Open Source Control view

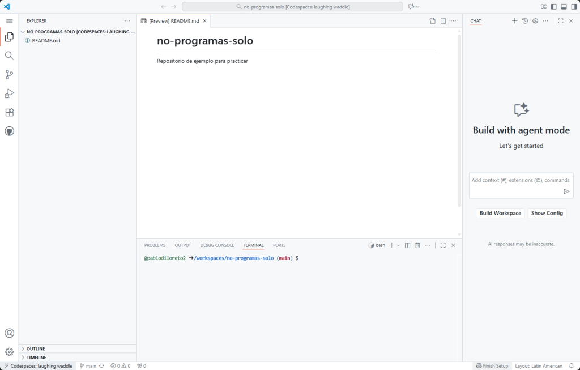[9, 74]
